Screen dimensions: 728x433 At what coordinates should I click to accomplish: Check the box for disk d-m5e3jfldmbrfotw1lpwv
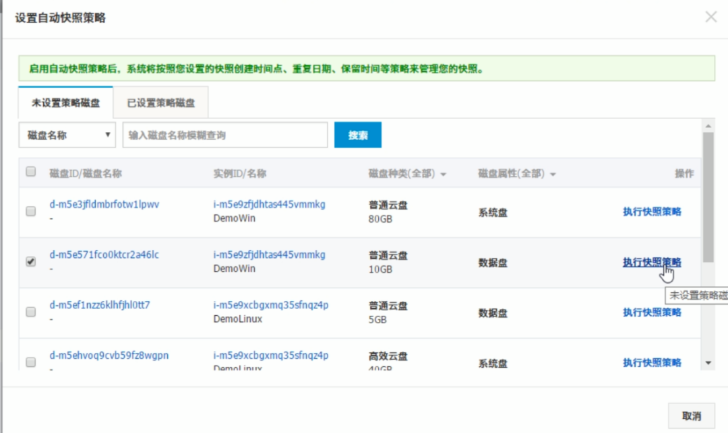[30, 211]
